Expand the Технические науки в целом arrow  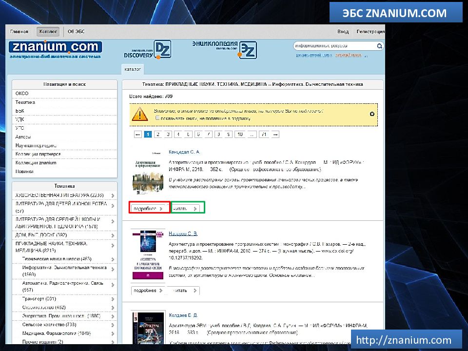pos(113,259)
